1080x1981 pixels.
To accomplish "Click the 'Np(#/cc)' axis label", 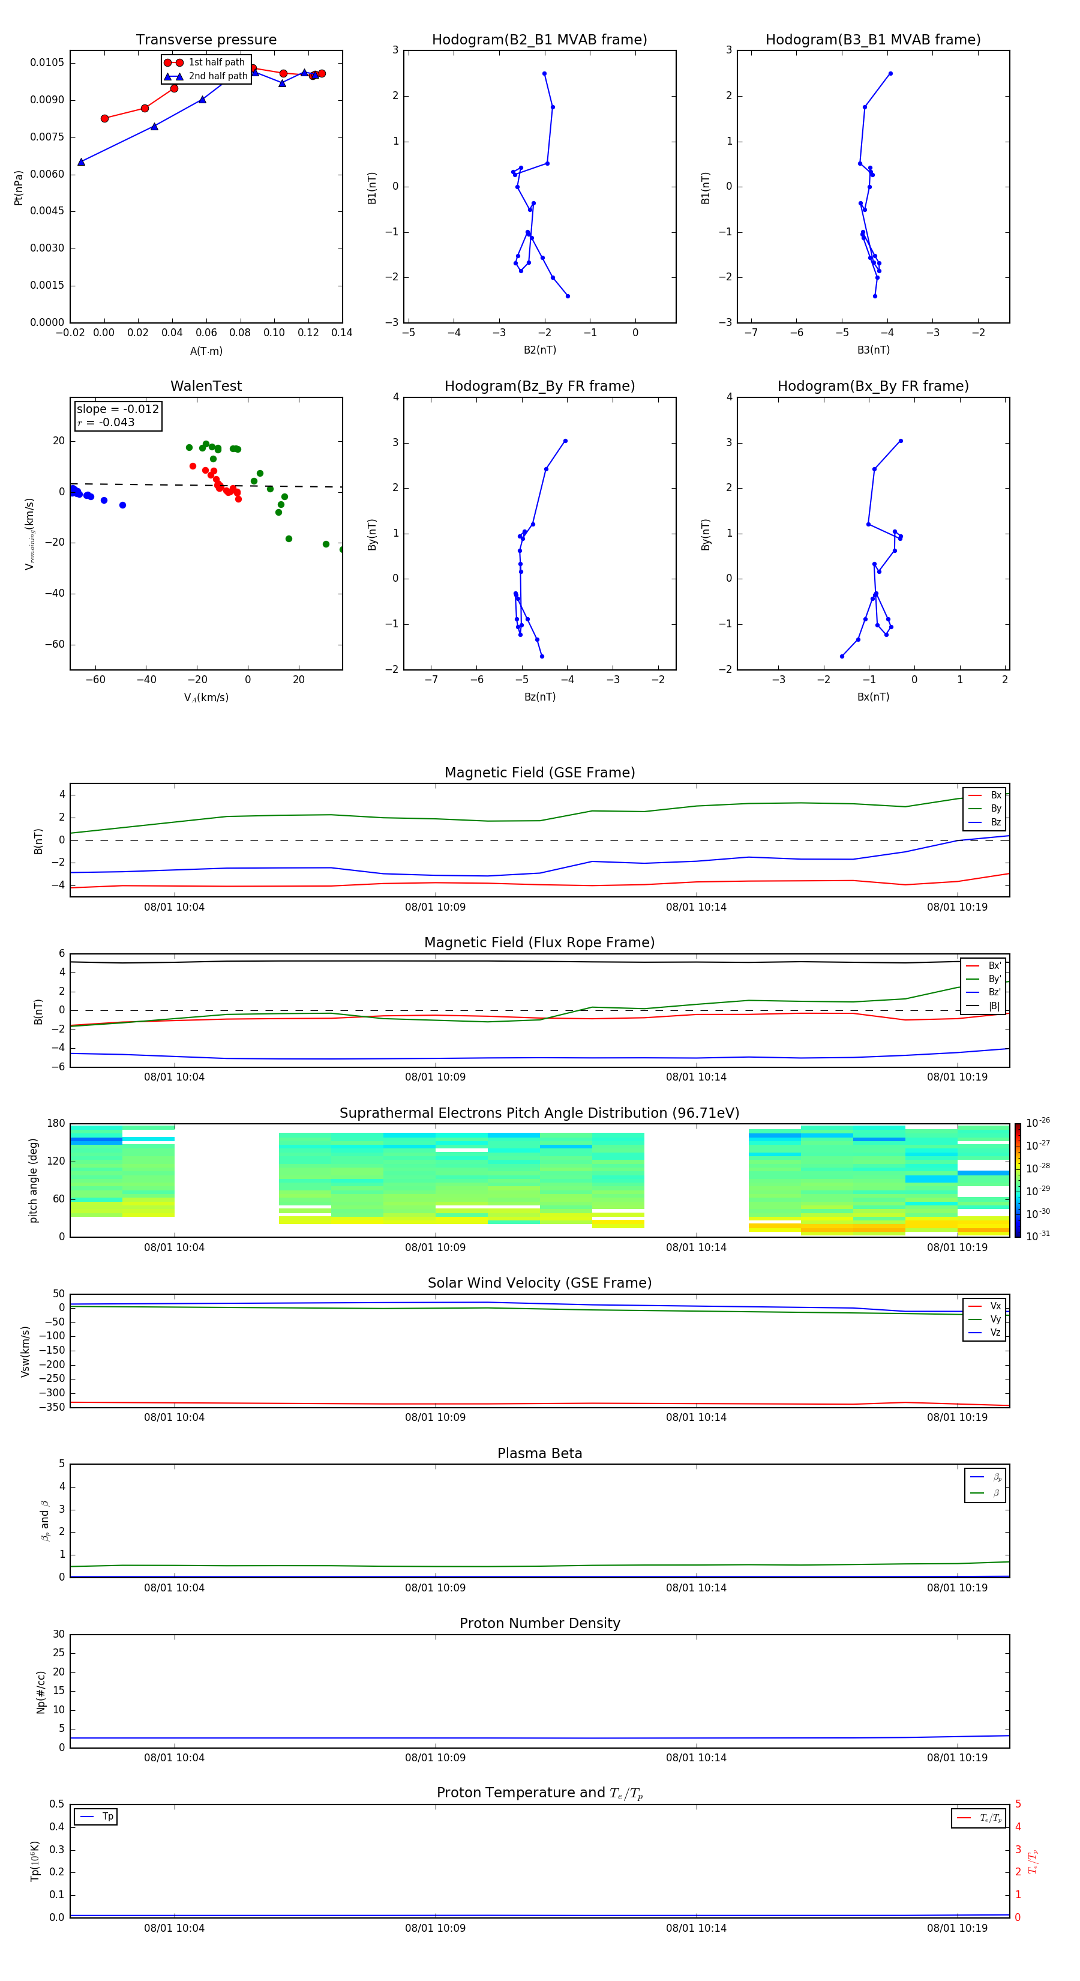I will point(41,1692).
